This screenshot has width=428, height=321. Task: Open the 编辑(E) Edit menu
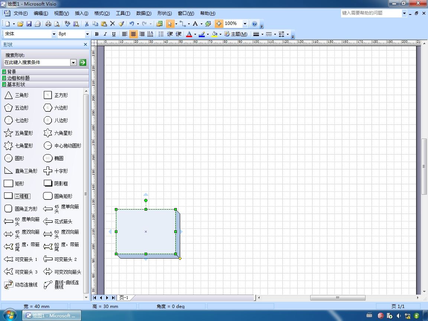coord(40,13)
